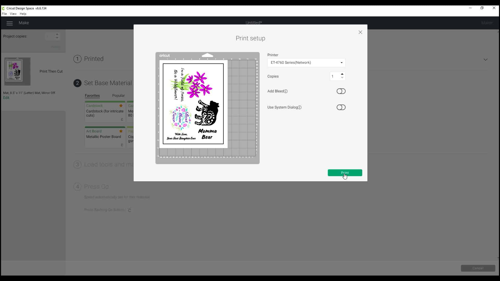Increase Project copies with up arrow
This screenshot has height=281, width=500.
57,34
